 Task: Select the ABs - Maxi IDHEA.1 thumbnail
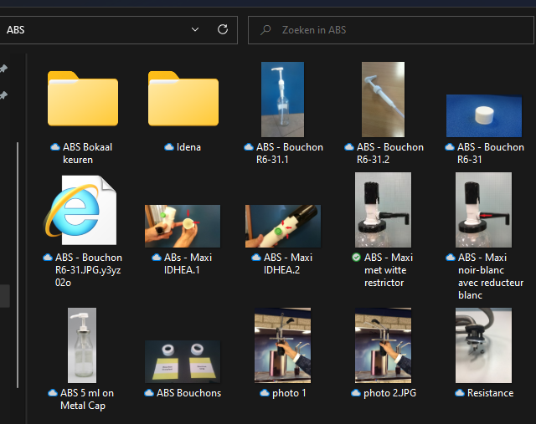183,226
